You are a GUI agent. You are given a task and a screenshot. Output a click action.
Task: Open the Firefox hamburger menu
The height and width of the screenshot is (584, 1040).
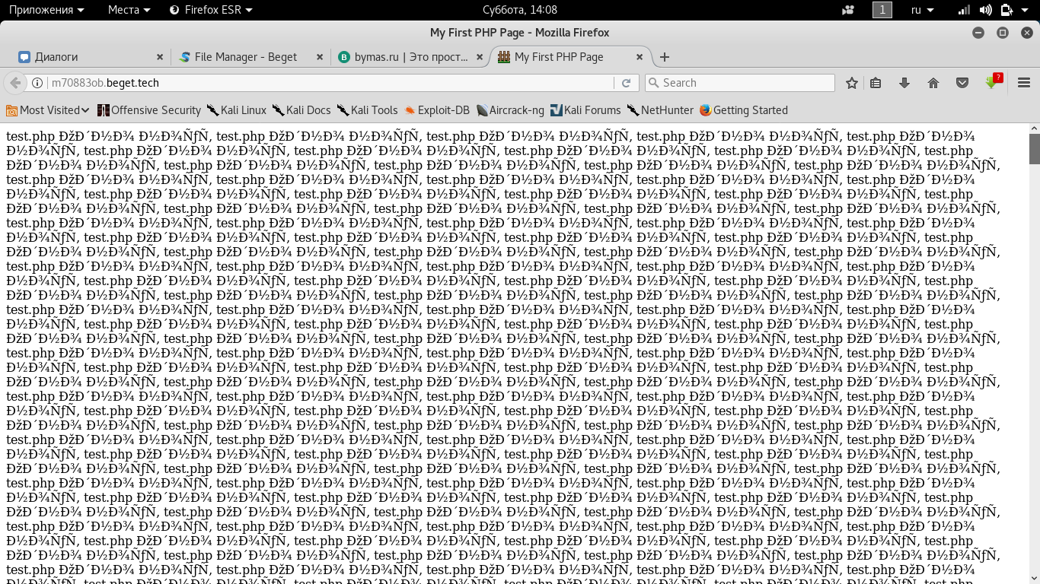tap(1024, 83)
